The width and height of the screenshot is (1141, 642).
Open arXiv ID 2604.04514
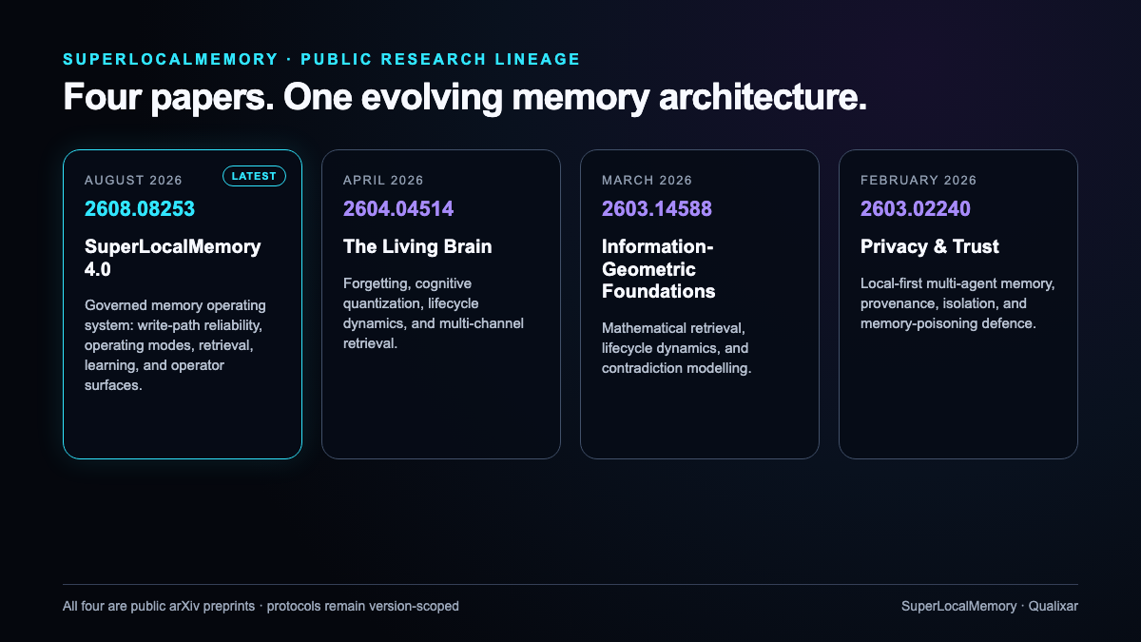click(398, 208)
